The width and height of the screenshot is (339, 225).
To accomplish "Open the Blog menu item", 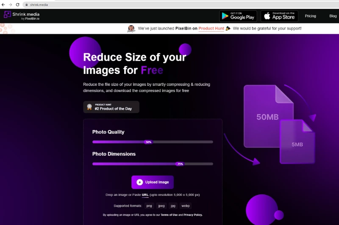I will point(333,16).
